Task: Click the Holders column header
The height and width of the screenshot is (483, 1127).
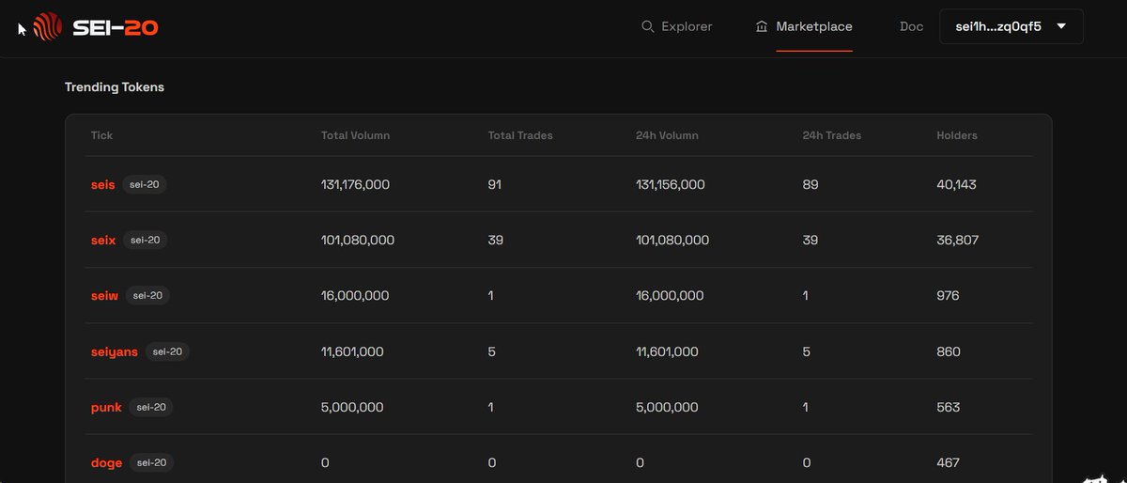Action: click(x=957, y=135)
